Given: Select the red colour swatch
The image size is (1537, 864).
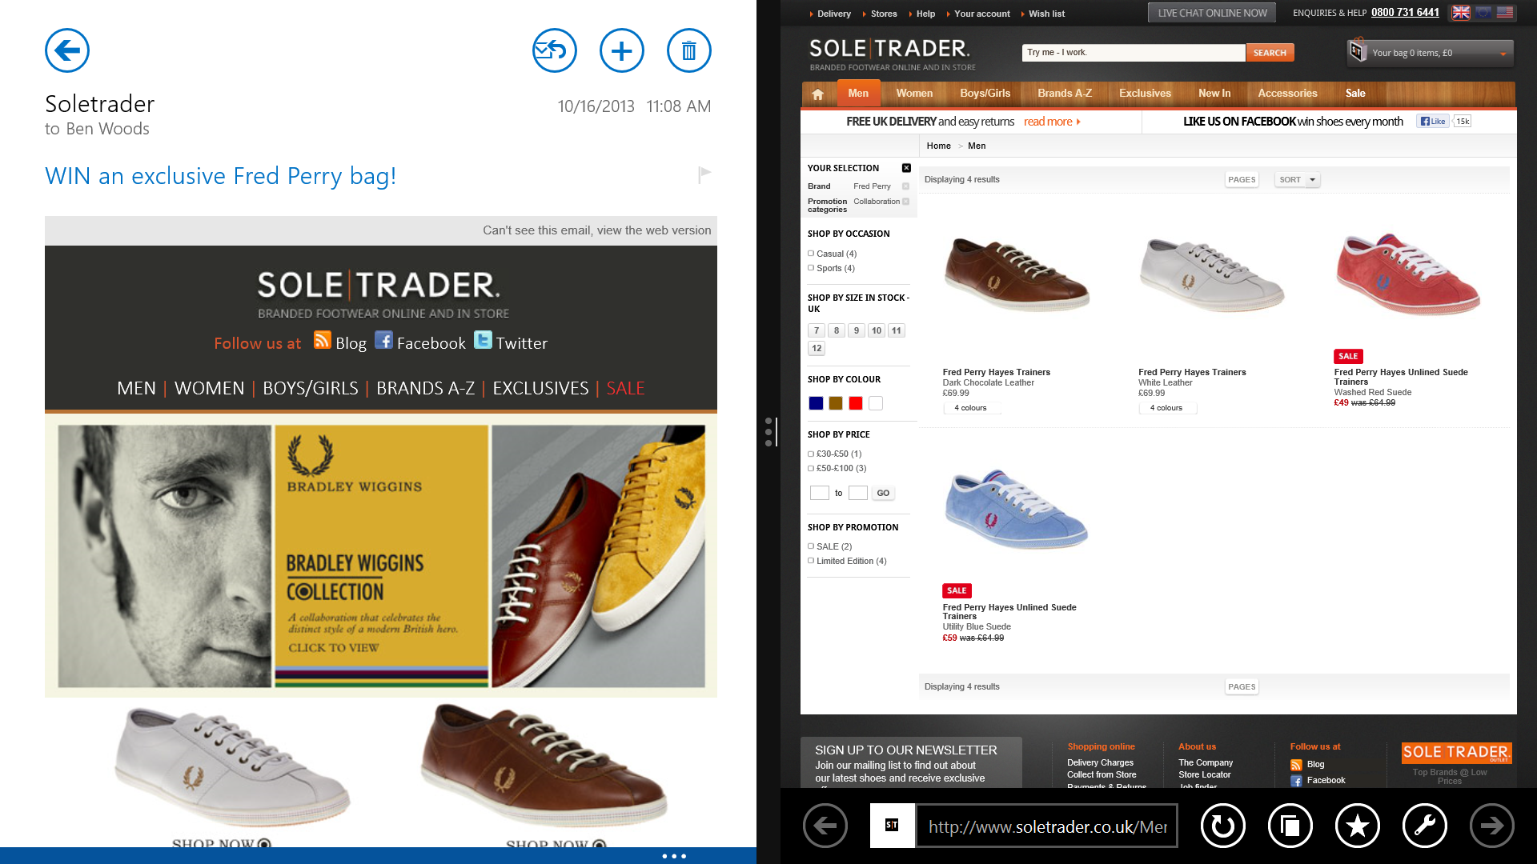Looking at the screenshot, I should (856, 403).
